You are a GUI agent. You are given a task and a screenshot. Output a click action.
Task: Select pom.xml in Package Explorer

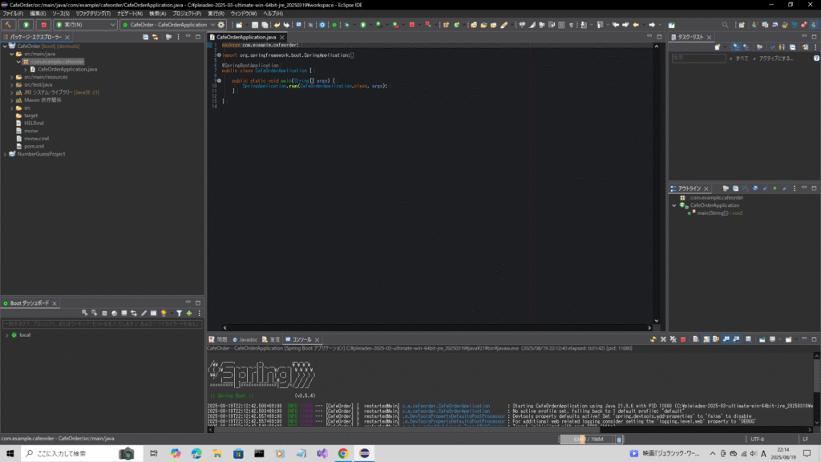point(34,146)
